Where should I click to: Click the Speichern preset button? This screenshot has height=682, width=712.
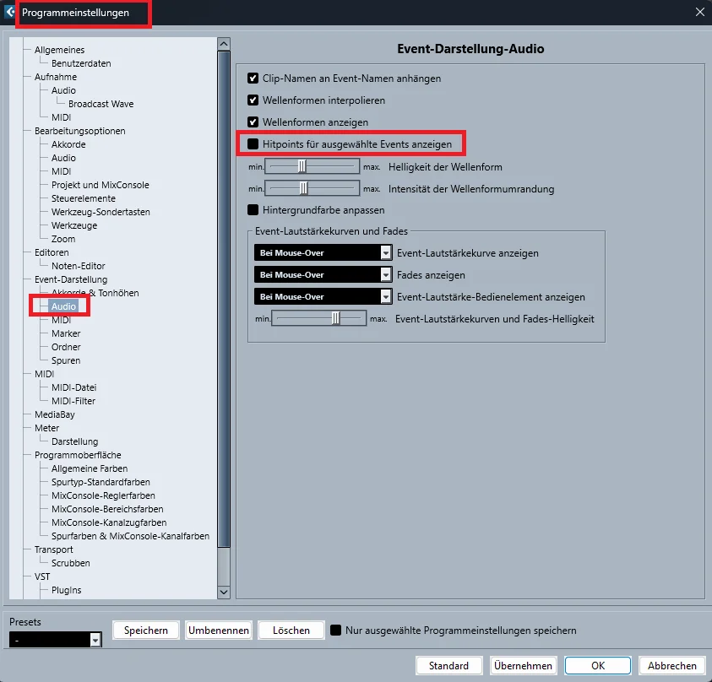(146, 631)
